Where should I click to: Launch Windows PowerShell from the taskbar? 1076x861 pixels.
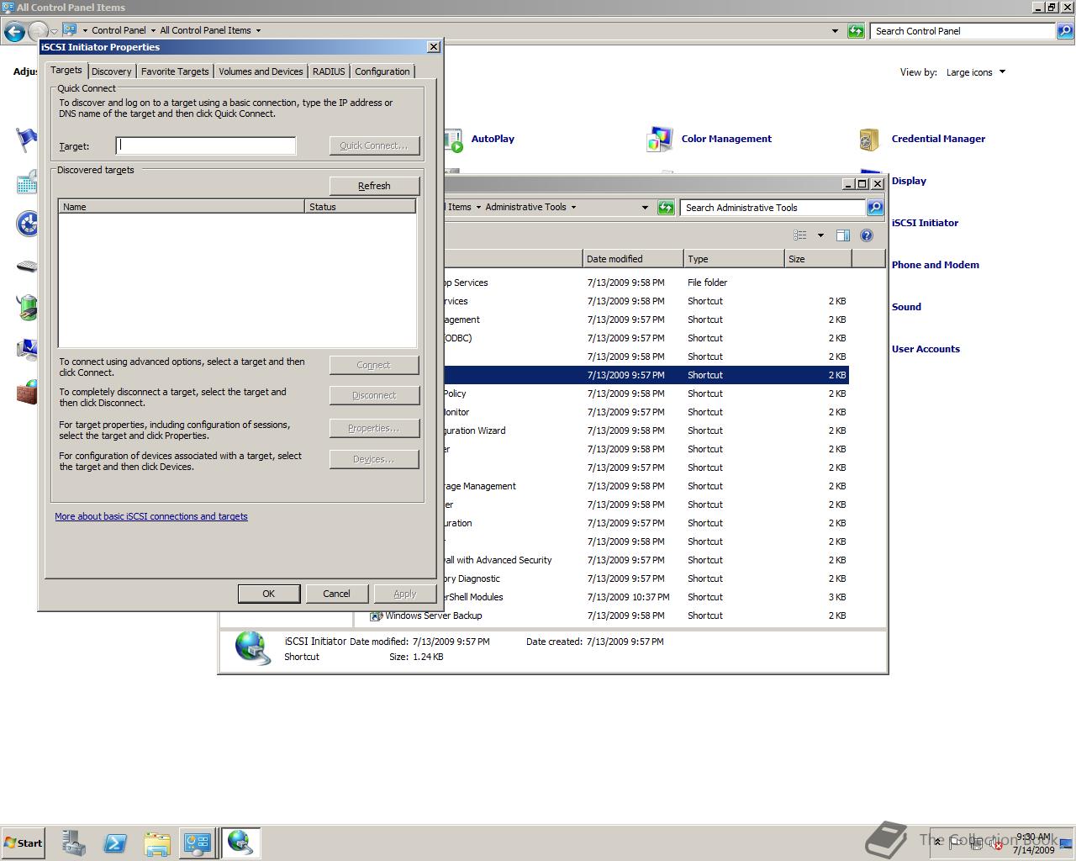[x=115, y=843]
